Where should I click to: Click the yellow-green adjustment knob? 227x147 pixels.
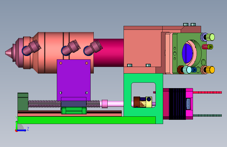(x=210, y=37)
